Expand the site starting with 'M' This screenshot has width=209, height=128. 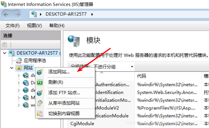point(19,98)
